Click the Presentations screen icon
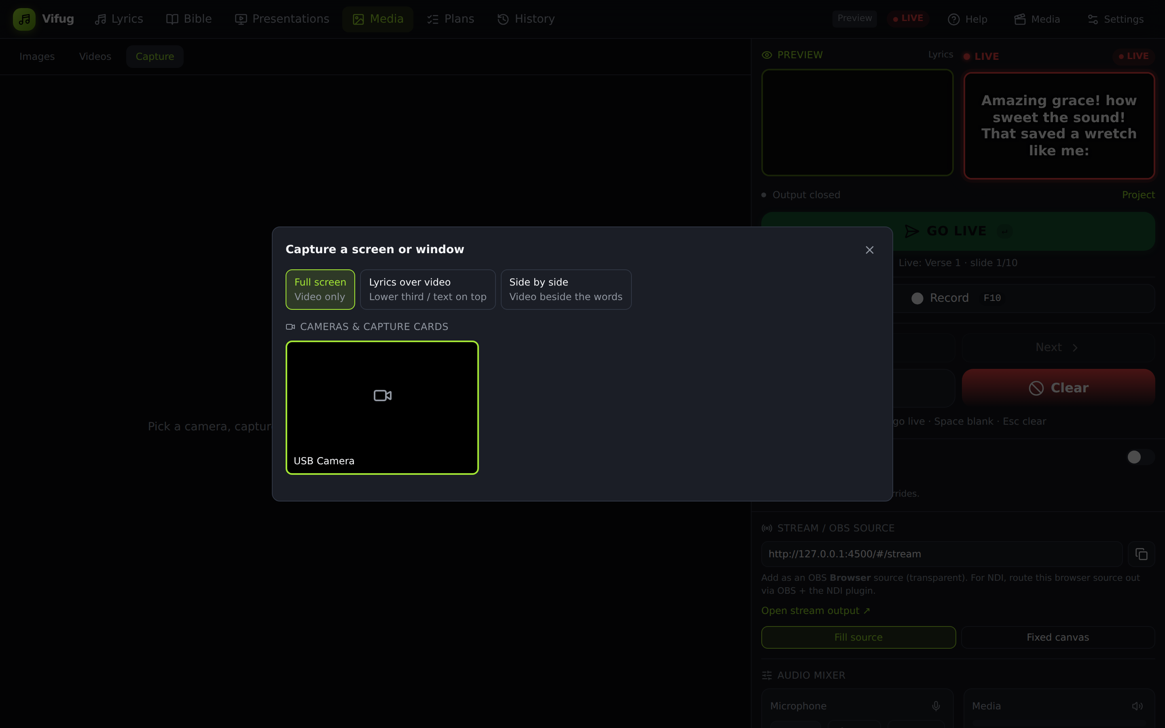 (x=241, y=19)
